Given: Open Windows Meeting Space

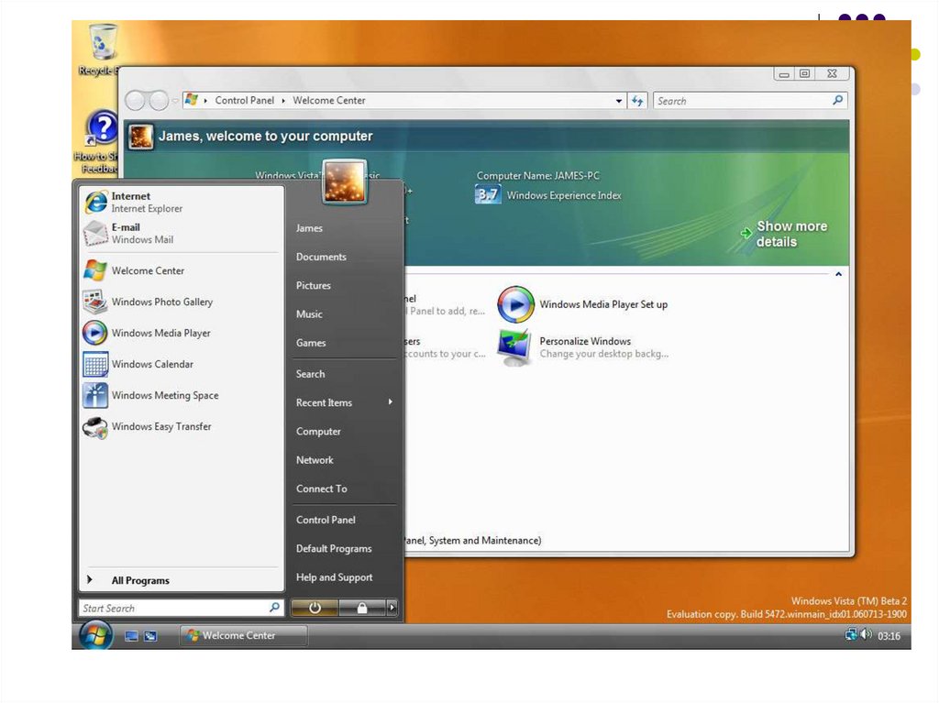Looking at the screenshot, I should click(x=182, y=395).
